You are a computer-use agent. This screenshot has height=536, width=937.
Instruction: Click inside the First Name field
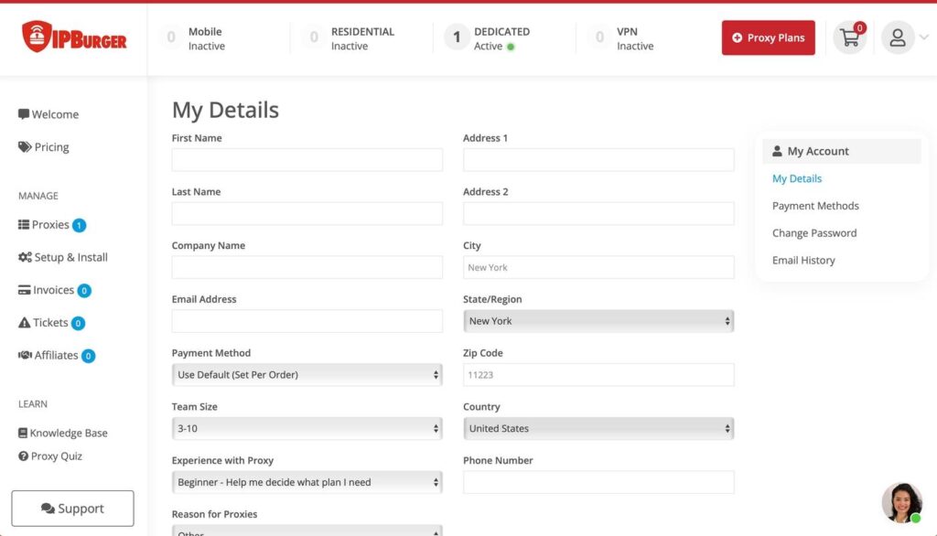307,158
